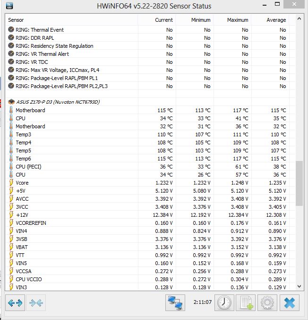Select the VIN5 sensor label
This screenshot has height=320, width=308.
click(x=21, y=263)
